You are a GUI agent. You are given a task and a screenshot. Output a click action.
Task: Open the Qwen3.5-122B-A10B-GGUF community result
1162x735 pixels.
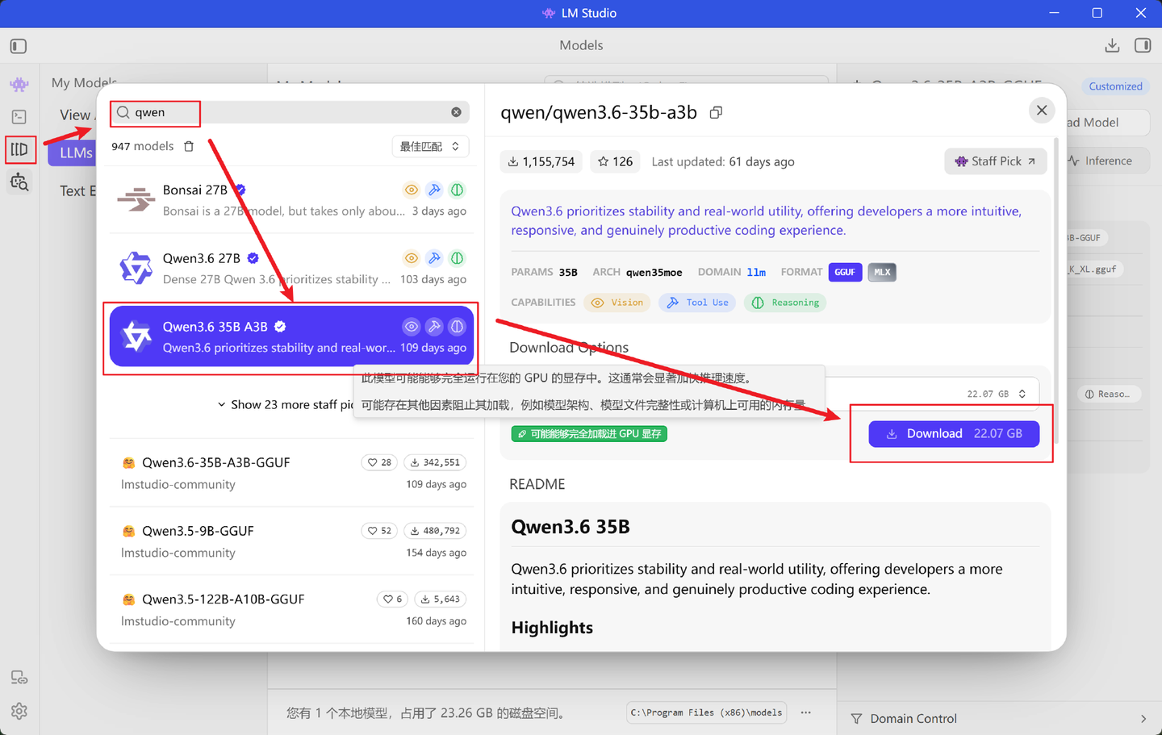pyautogui.click(x=291, y=610)
